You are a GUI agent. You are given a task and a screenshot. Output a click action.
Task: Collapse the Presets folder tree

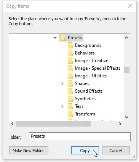point(55,38)
